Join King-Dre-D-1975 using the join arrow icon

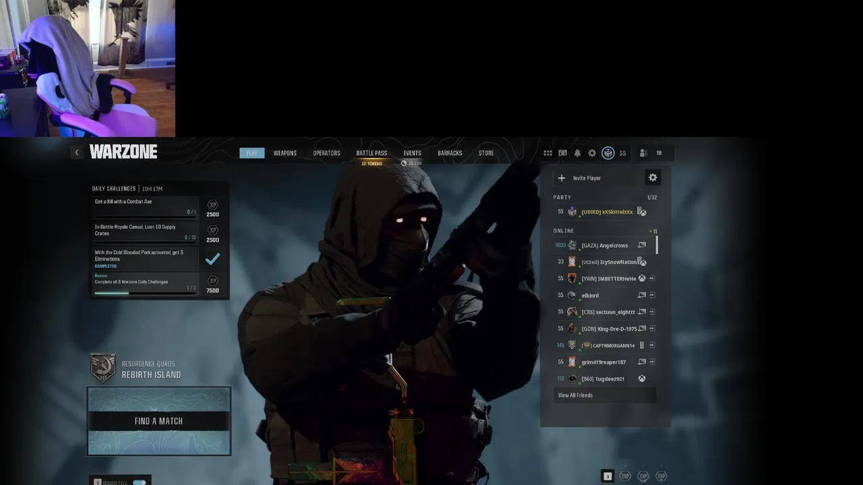652,329
